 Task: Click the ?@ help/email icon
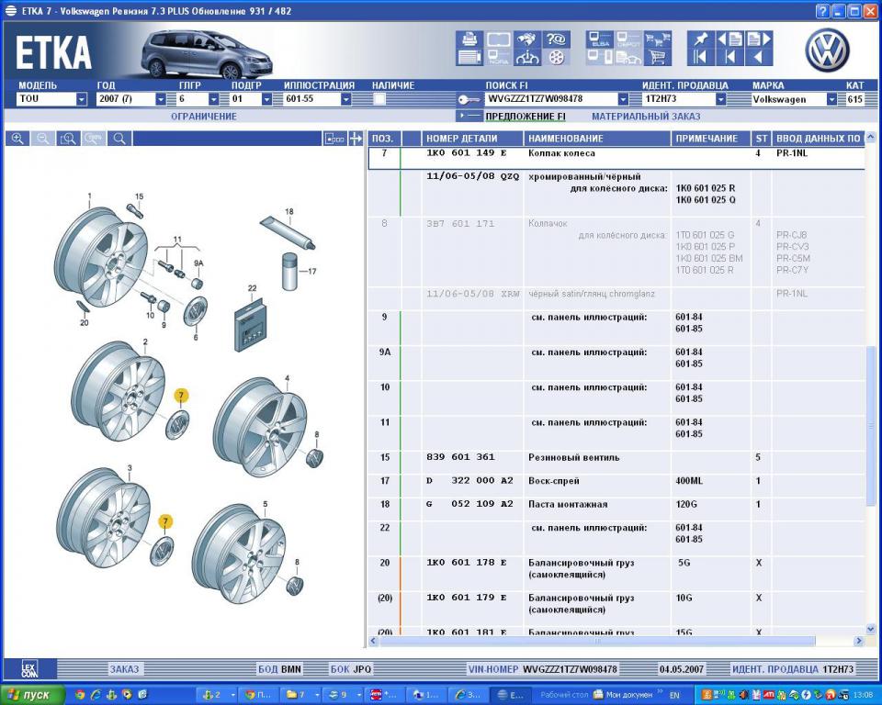click(x=556, y=39)
